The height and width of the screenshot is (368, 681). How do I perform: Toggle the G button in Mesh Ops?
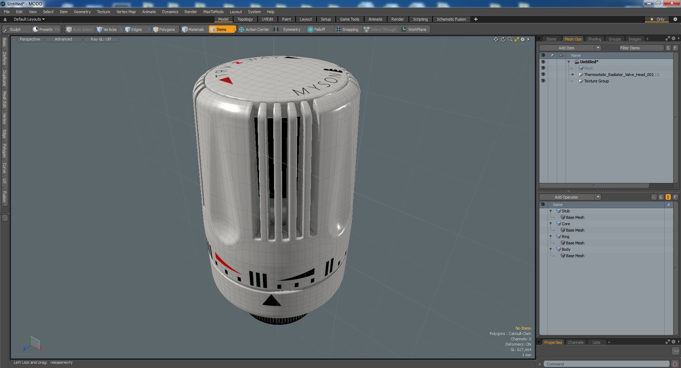(x=661, y=197)
